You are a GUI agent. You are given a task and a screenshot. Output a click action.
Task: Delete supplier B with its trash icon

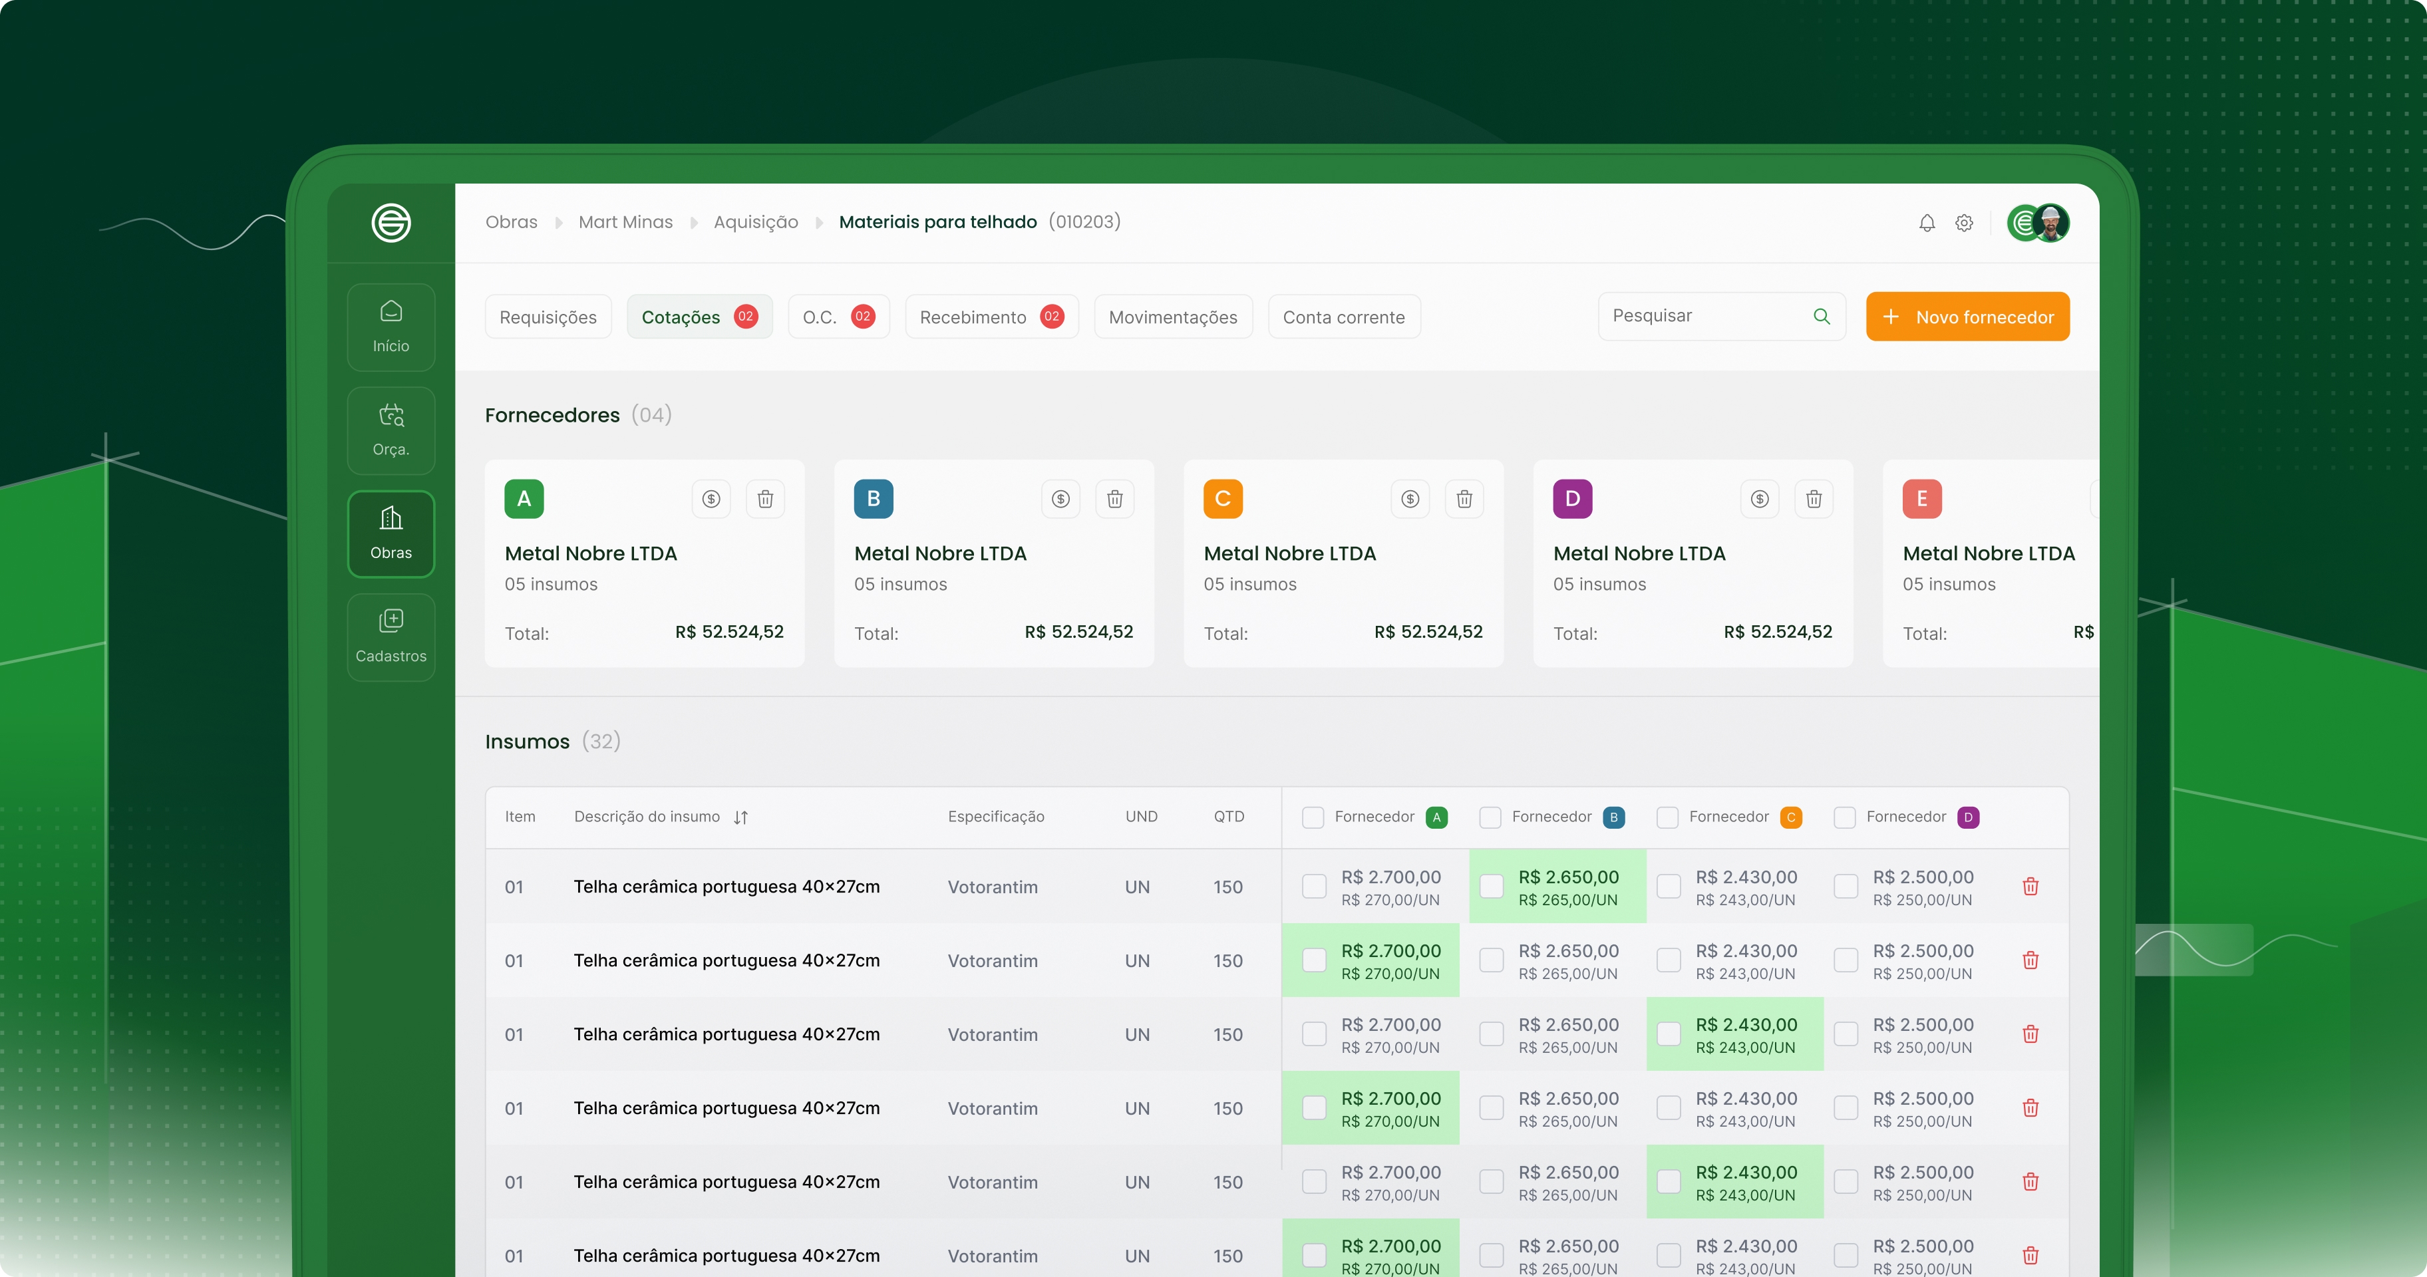pyautogui.click(x=1116, y=499)
